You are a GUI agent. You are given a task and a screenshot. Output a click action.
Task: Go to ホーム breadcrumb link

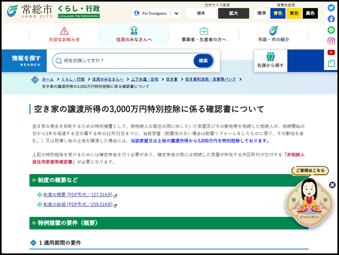[48, 79]
